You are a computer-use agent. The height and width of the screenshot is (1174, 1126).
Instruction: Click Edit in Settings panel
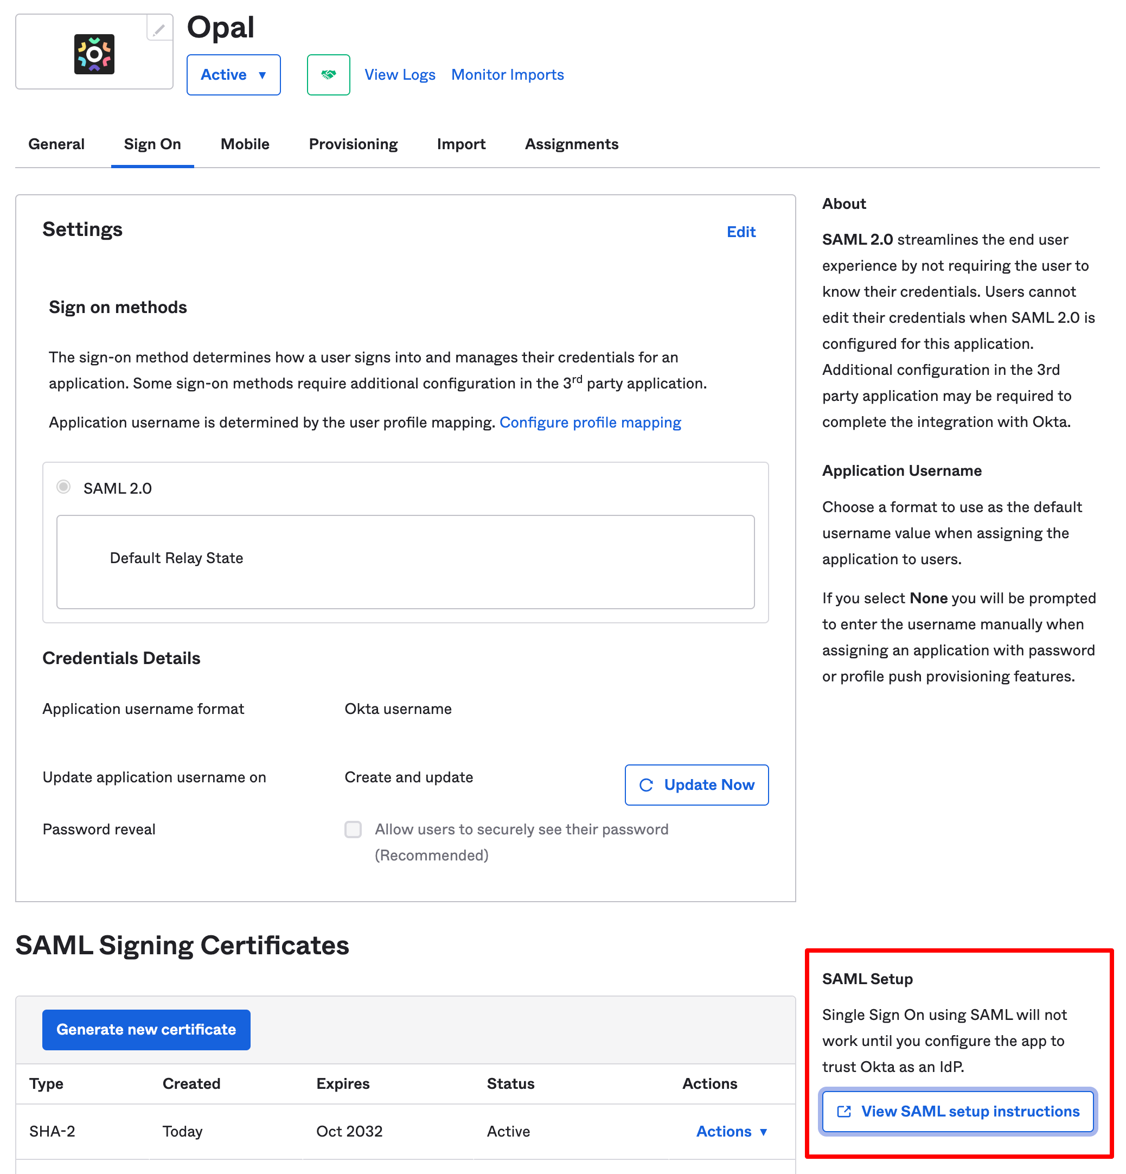pyautogui.click(x=741, y=232)
